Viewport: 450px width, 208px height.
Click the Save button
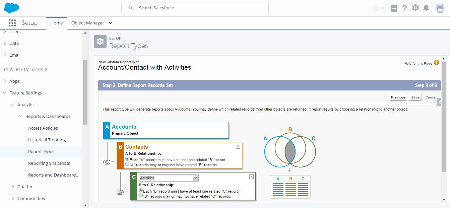tap(415, 97)
